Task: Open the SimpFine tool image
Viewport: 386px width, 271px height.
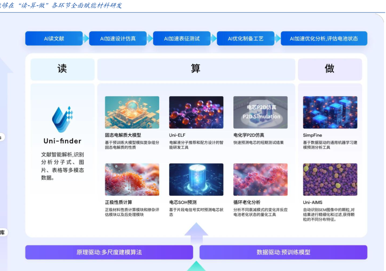Action: [330, 112]
